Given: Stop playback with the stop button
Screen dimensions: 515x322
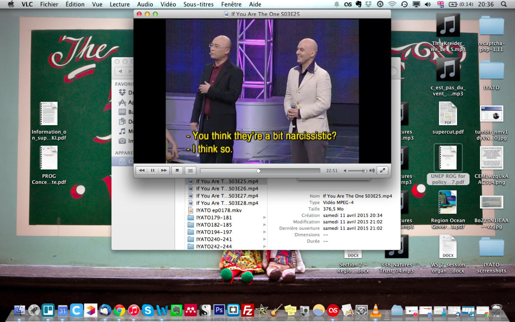Looking at the screenshot, I should pos(177,170).
